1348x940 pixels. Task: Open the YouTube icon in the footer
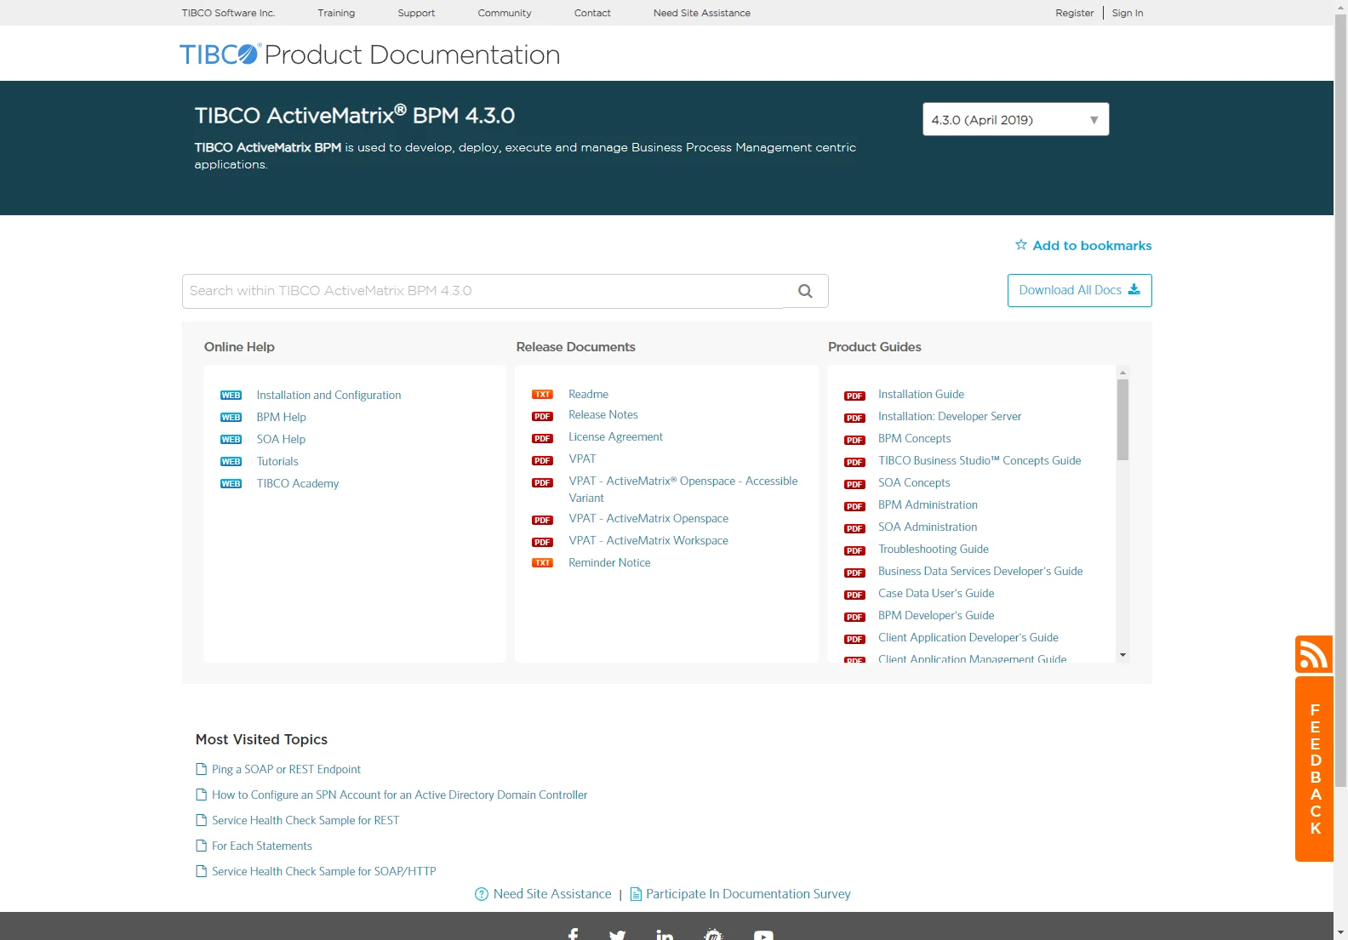pos(763,935)
